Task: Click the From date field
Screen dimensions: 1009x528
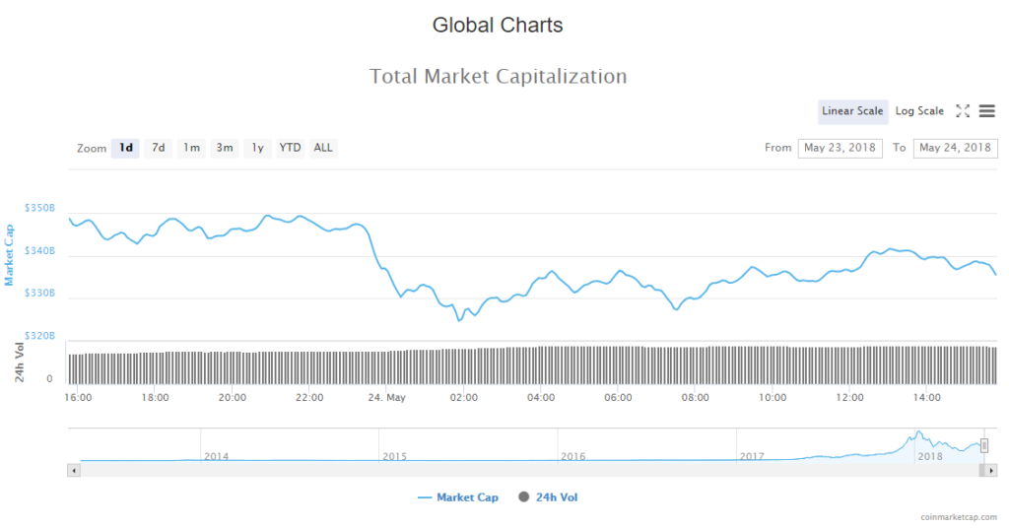Action: click(x=841, y=148)
